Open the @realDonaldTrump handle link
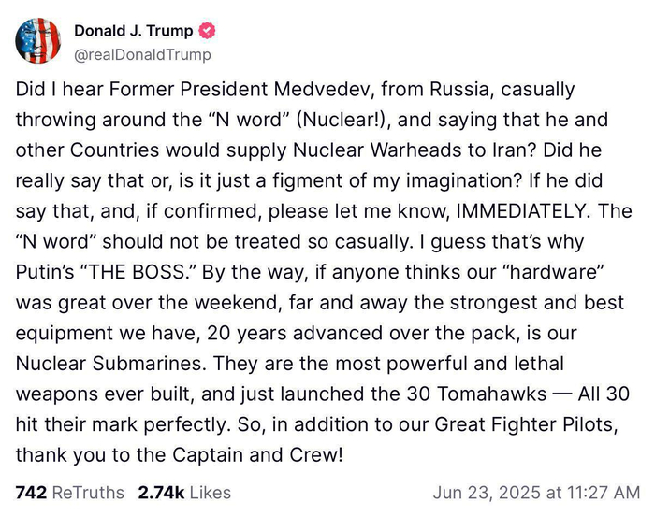Screen dimensions: 655x516 142,54
